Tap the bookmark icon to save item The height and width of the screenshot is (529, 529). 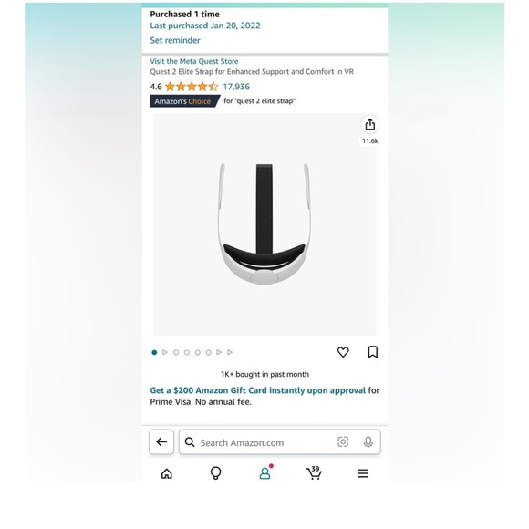point(372,351)
